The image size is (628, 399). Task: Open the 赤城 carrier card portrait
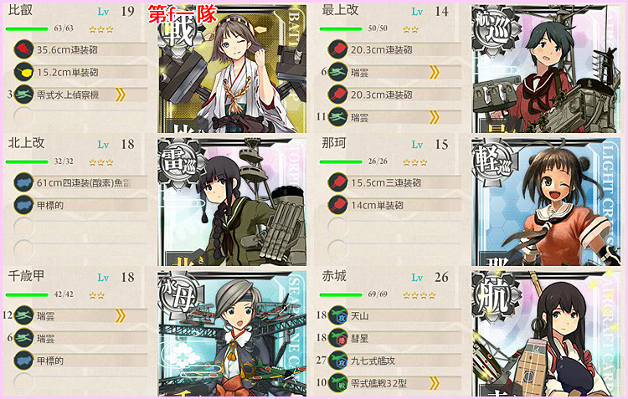pyautogui.click(x=546, y=334)
